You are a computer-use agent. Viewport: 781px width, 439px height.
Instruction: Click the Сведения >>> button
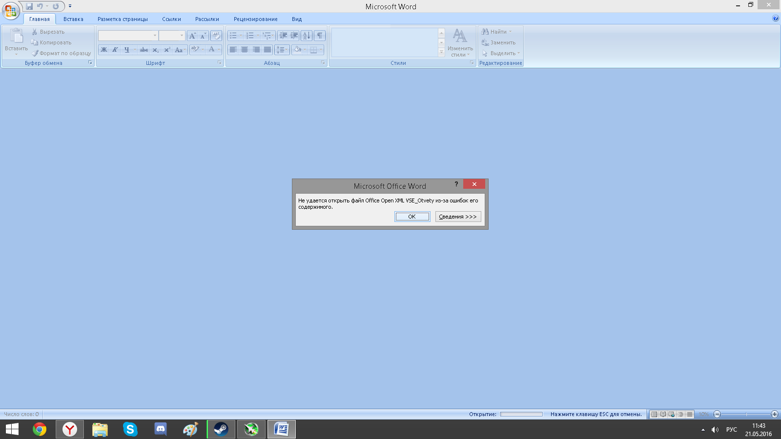(x=458, y=217)
